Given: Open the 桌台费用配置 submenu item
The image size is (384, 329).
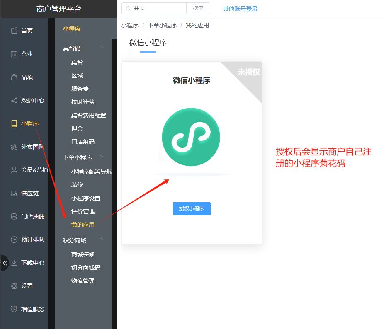Looking at the screenshot, I should (x=89, y=115).
